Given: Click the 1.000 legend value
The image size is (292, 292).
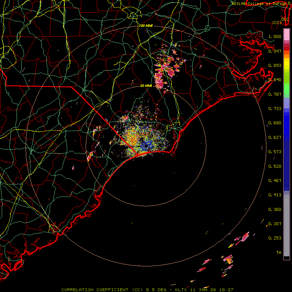Looking at the screenshot, I should pos(275,36).
